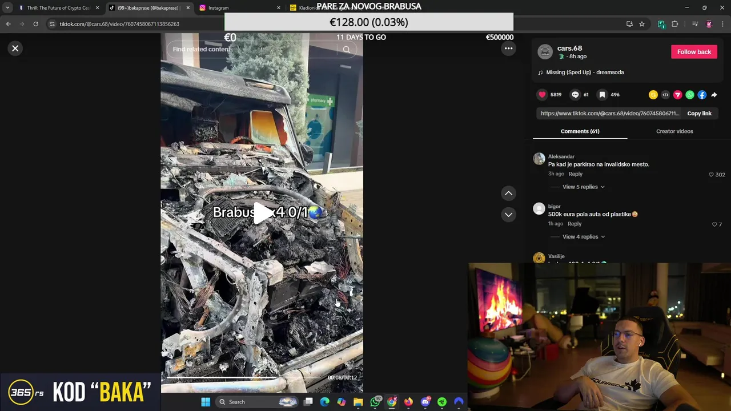Go back in the browser

point(8,24)
